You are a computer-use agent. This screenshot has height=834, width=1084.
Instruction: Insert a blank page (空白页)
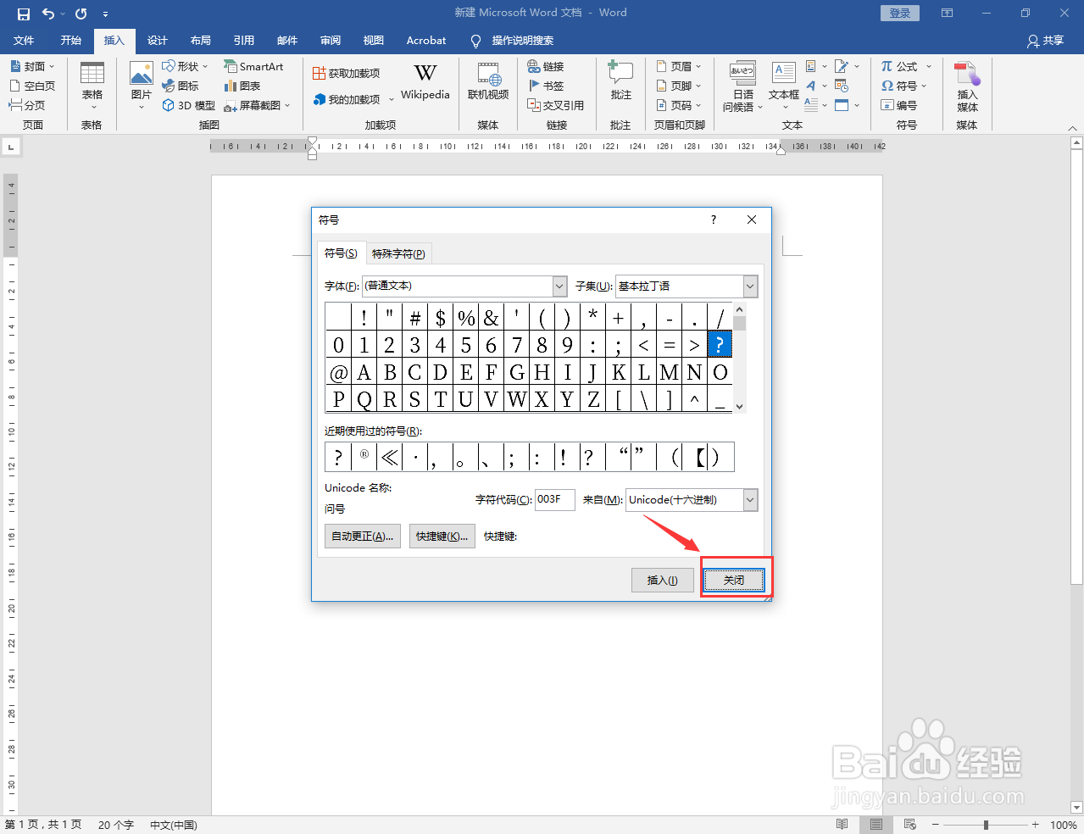click(32, 86)
